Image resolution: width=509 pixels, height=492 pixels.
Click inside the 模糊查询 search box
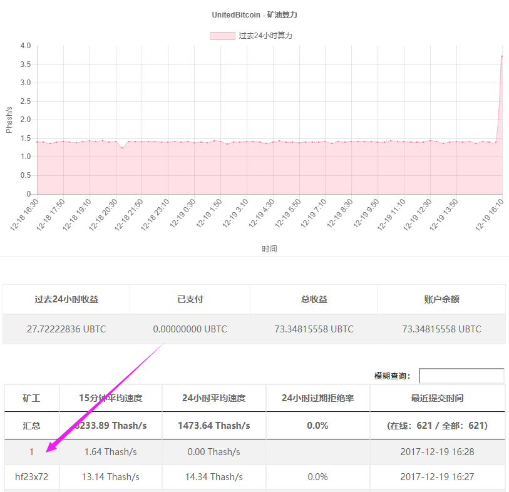click(461, 376)
